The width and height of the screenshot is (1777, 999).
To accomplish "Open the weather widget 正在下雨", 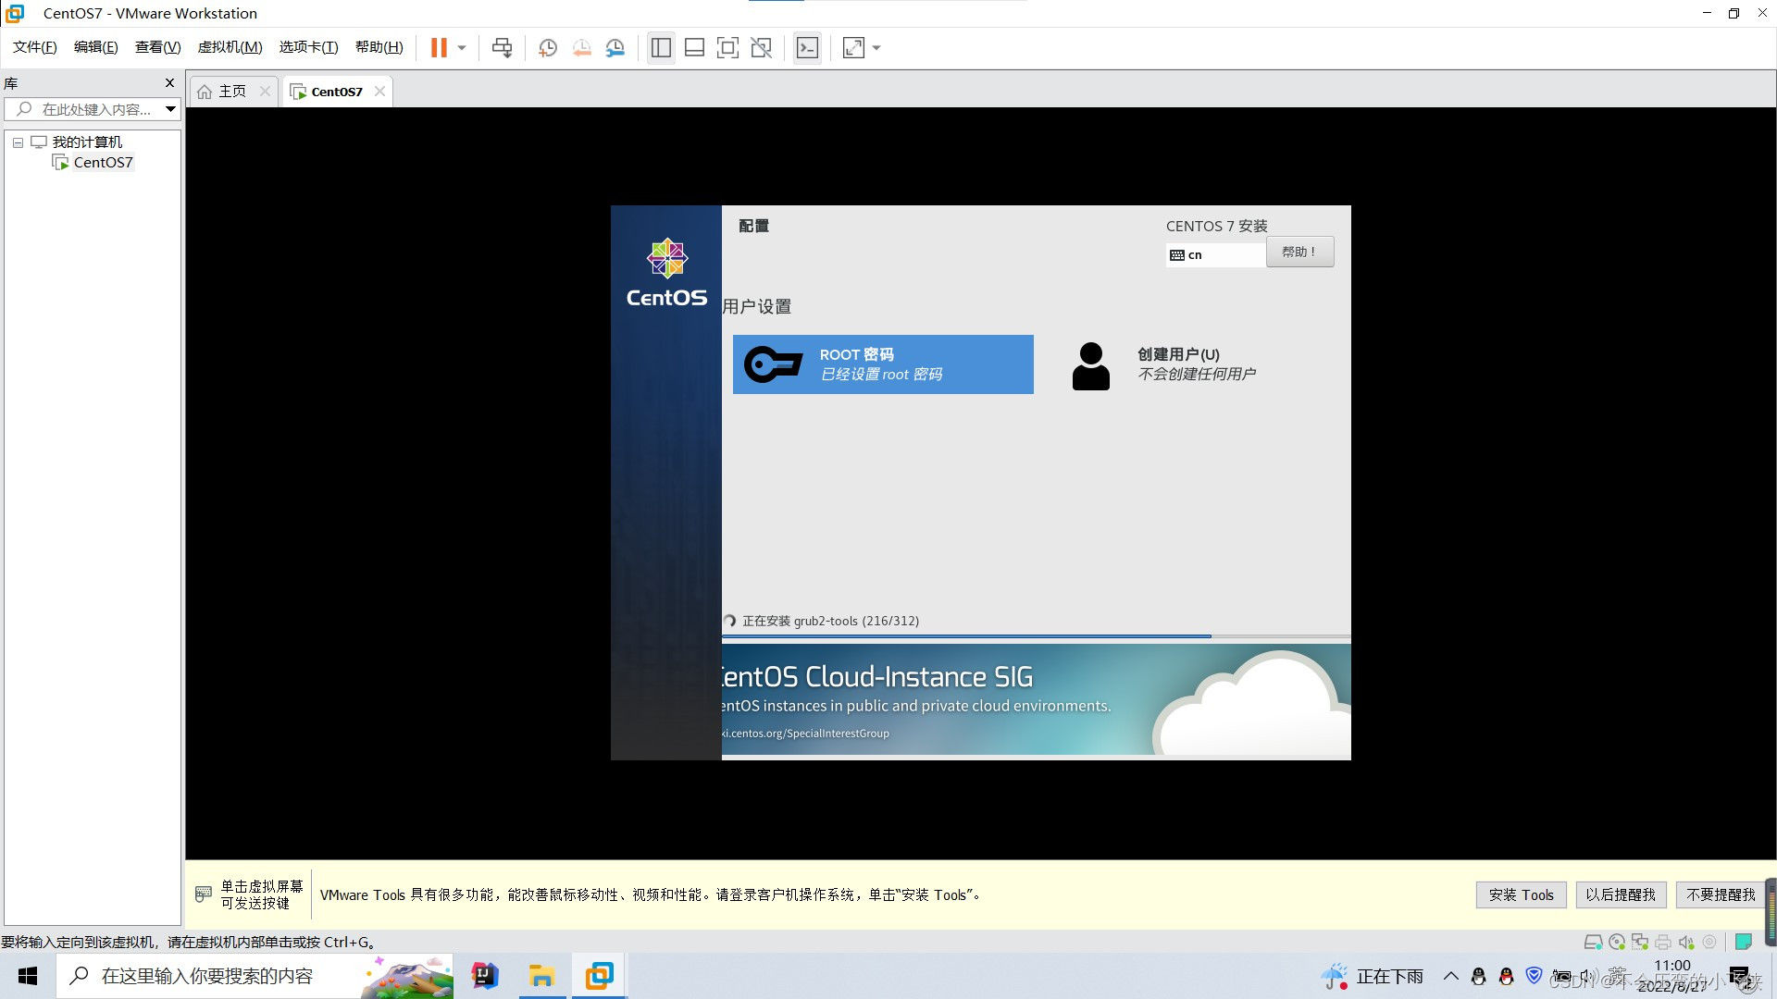I will [x=1373, y=976].
